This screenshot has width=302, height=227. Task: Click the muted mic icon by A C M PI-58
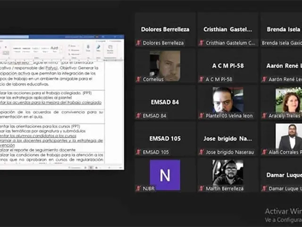pyautogui.click(x=201, y=79)
